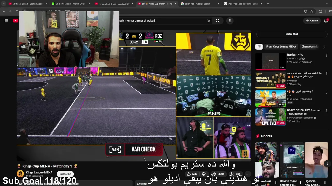Select the 'Championships' filter chip
The height and width of the screenshot is (186, 332).
310,47
